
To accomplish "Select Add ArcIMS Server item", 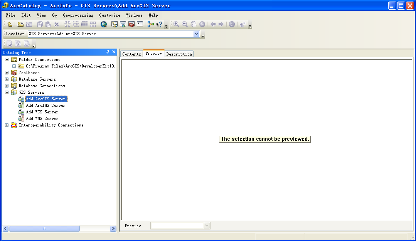I will (x=45, y=105).
